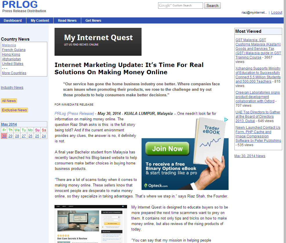The width and height of the screenshot is (286, 243).
Task: Open the UAE Top Directors article
Action: 258,116
